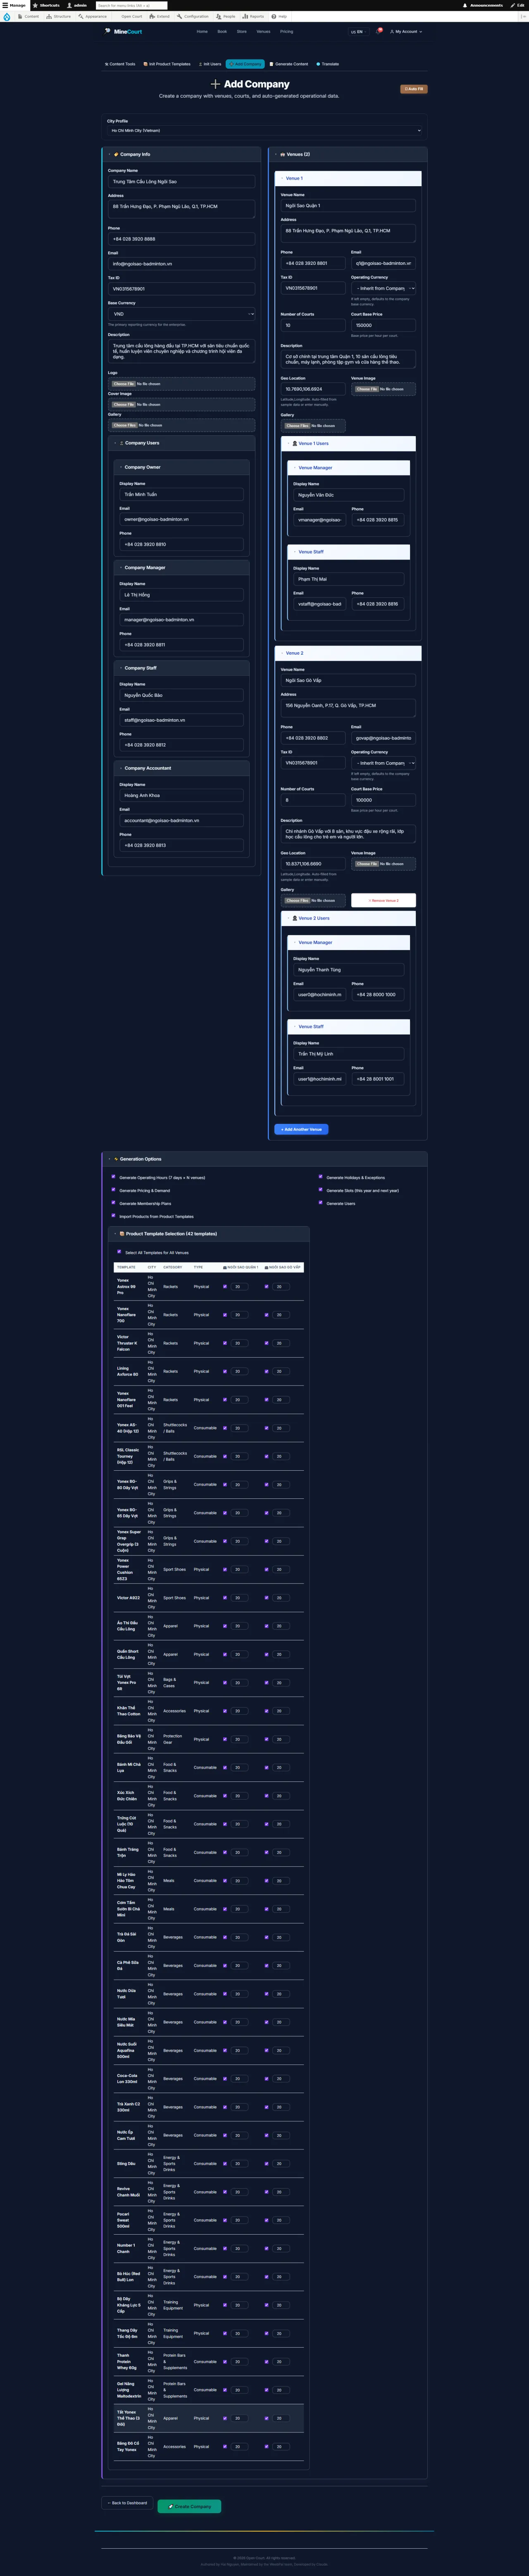Click the Add Another Venue button
This screenshot has width=529, height=2576.
coord(301,1129)
